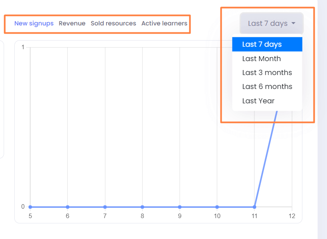
Task: Open the Last 7 days dropdown button
Action: tap(272, 23)
